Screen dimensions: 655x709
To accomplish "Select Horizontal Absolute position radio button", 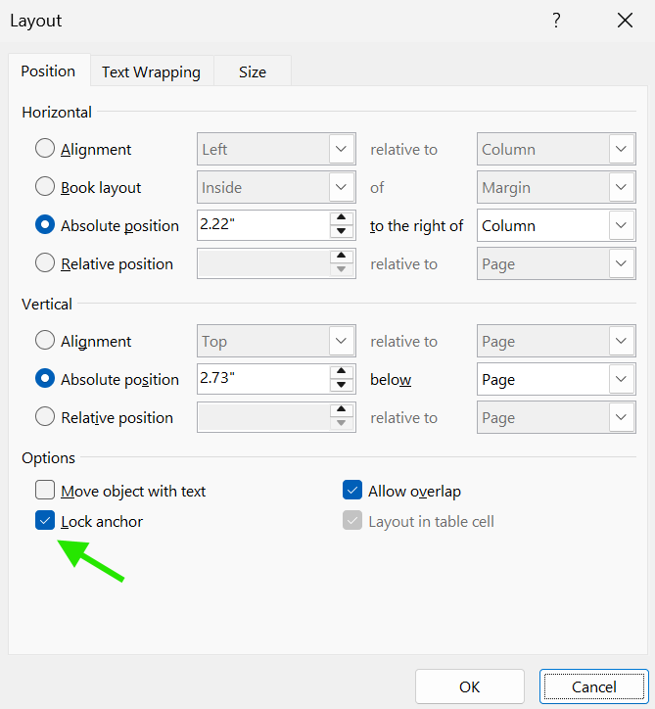I will pyautogui.click(x=45, y=224).
